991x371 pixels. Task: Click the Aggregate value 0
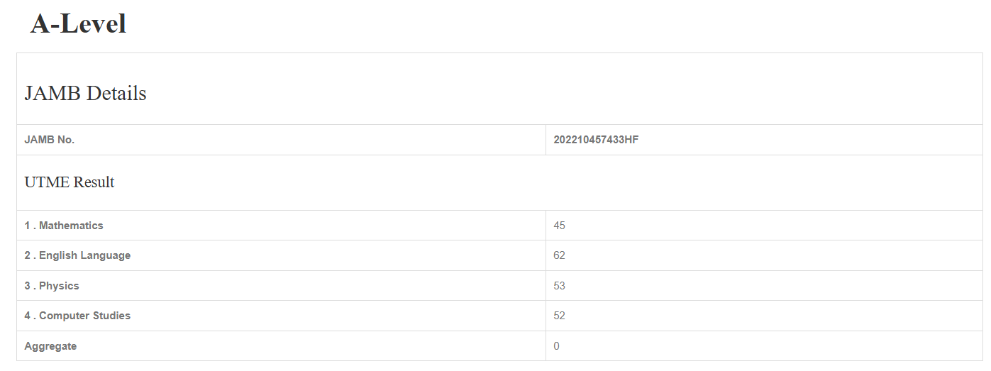coord(557,346)
